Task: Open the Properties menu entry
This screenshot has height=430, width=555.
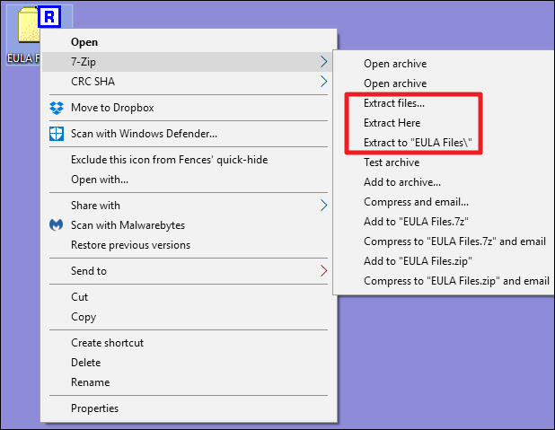Action: tap(94, 408)
